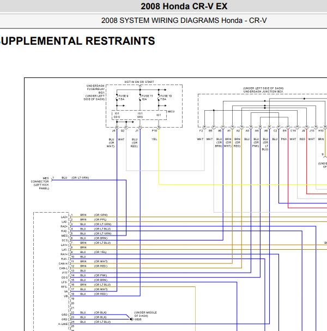Click junction box pin label "J13"

[312, 131]
